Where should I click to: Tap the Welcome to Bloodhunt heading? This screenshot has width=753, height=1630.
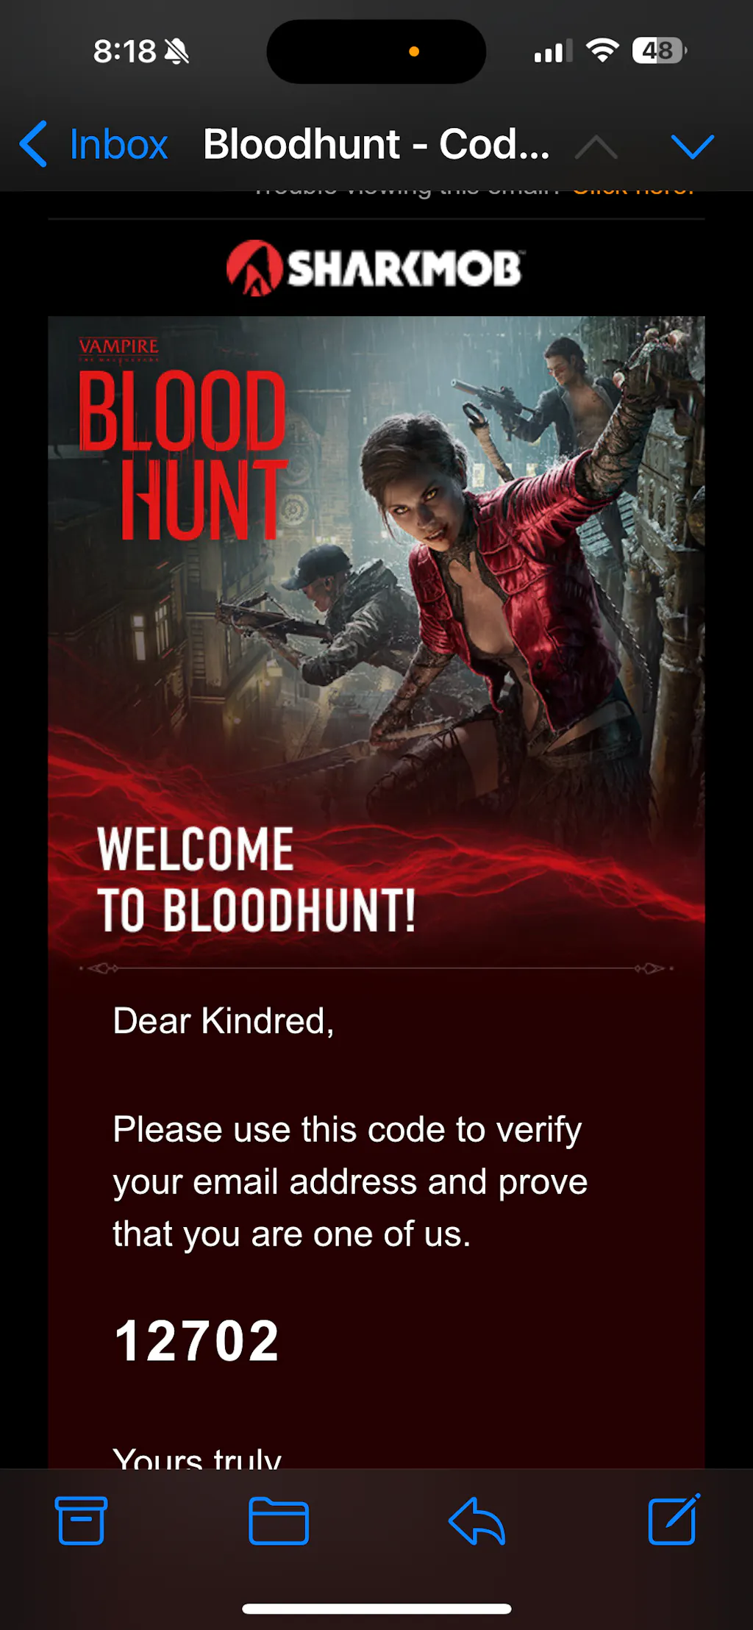point(257,879)
